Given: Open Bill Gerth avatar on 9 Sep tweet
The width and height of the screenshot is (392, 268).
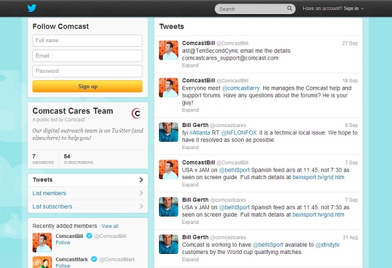Looking at the screenshot, I should click(x=168, y=132).
